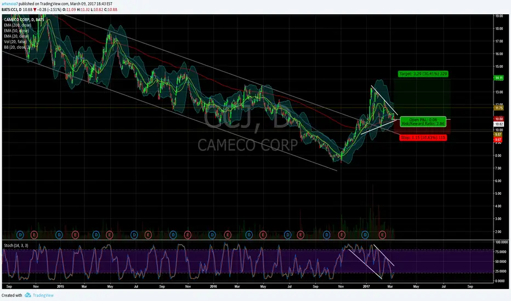Click the red 10.88 price tag on axis
Image resolution: width=511 pixels, height=301 pixels.
[x=498, y=119]
